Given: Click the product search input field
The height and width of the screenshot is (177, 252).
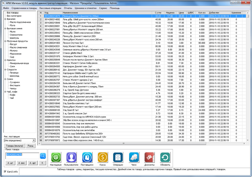Looking at the screenshot, I should tap(22, 156).
